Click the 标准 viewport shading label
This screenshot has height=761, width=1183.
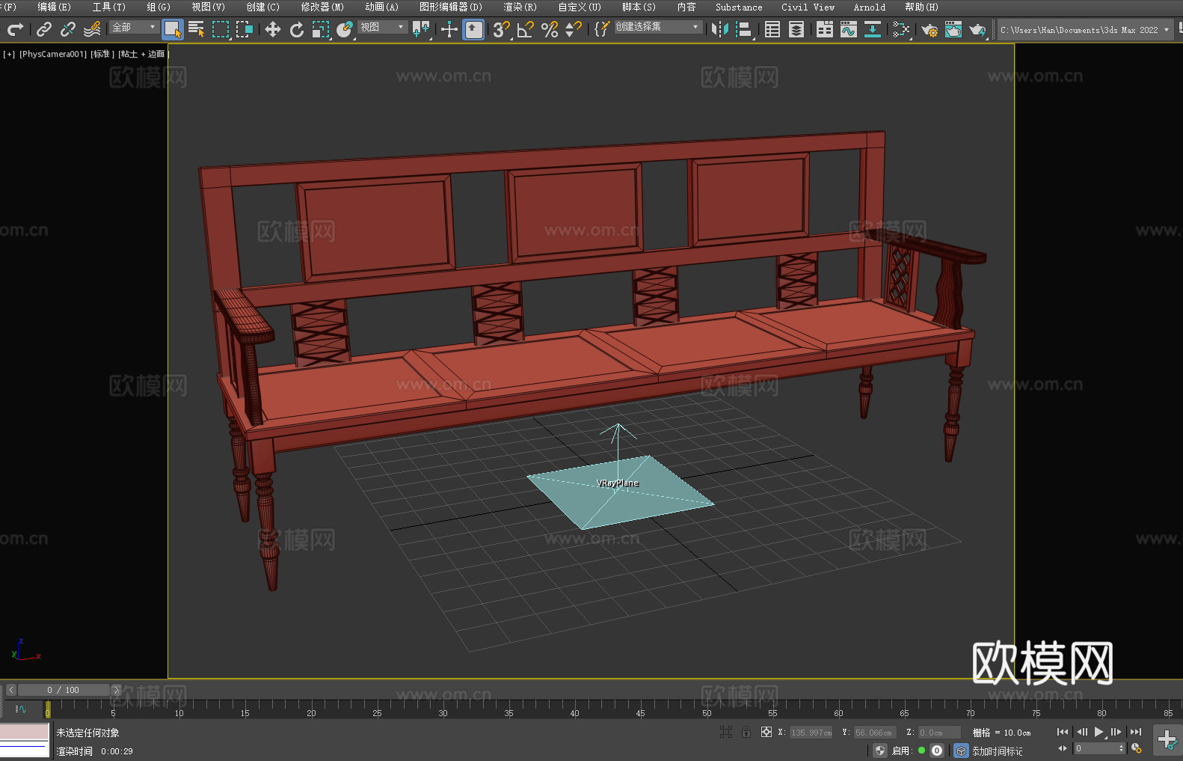tap(102, 54)
